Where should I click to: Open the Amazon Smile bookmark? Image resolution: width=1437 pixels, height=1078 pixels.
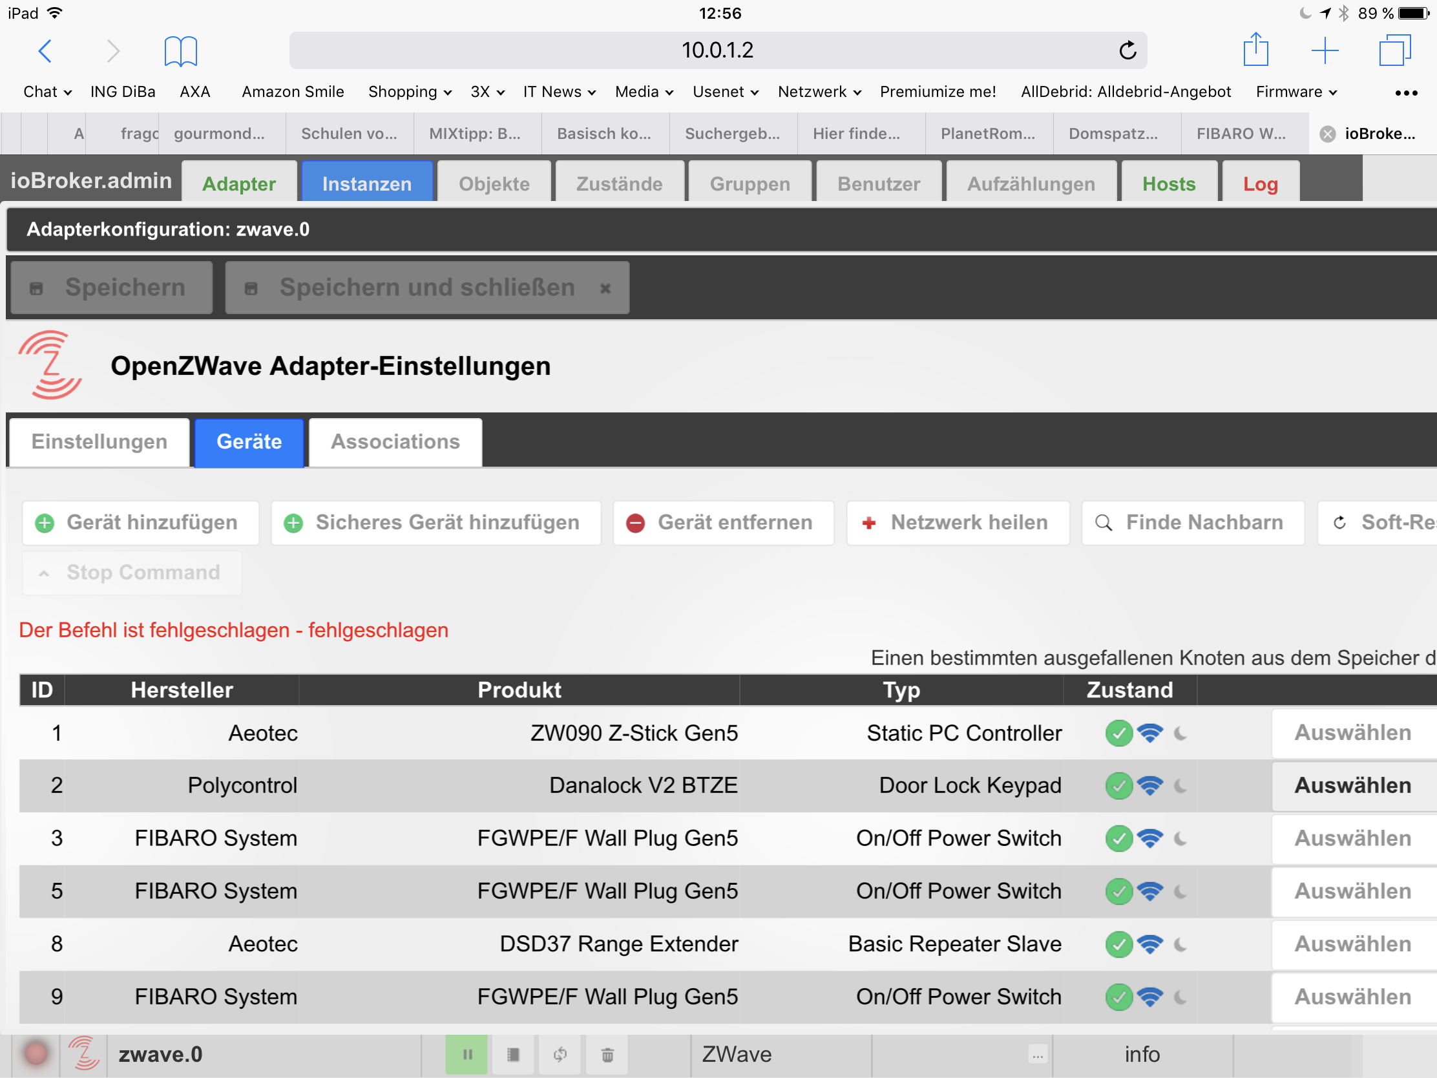[293, 92]
